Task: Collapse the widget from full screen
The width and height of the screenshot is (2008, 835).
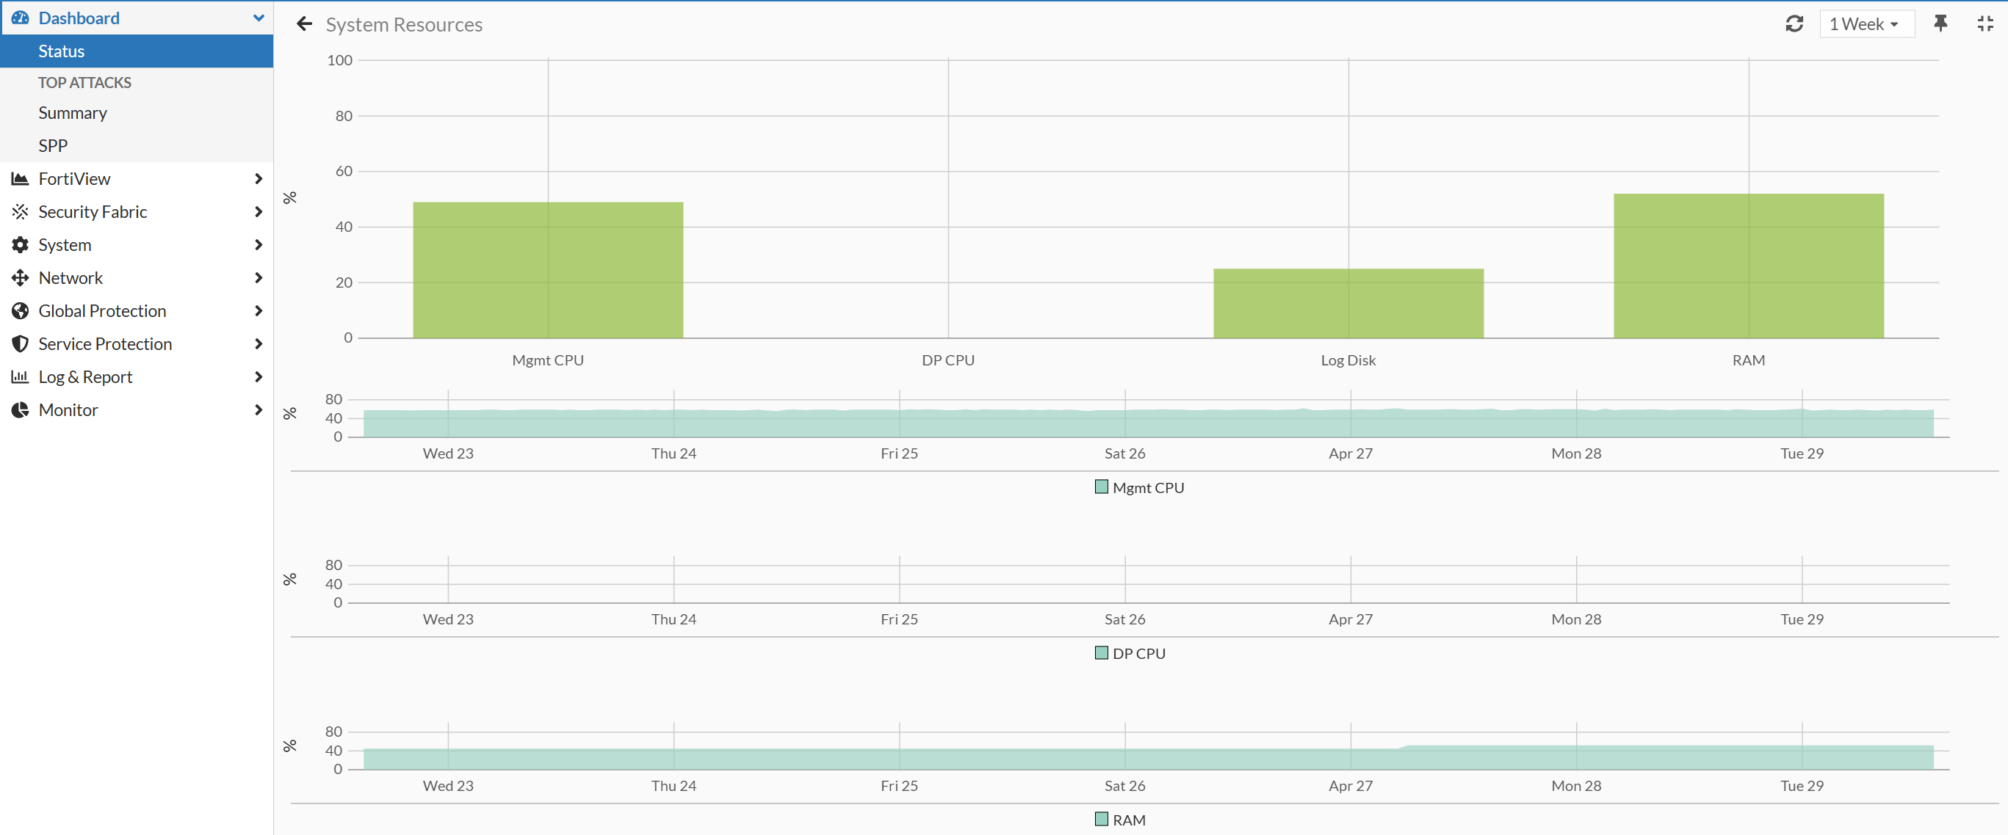Action: [x=1984, y=24]
